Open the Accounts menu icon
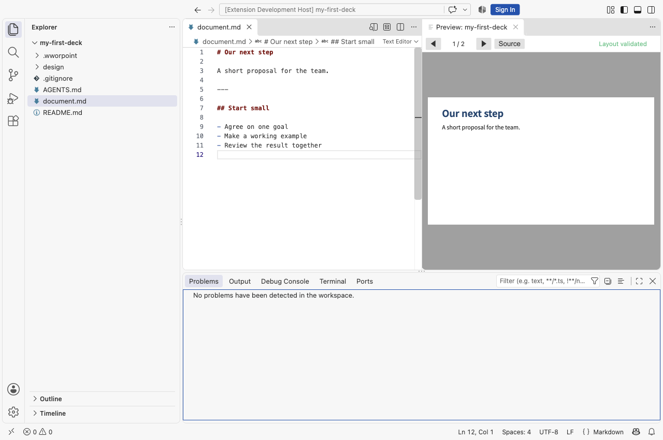The height and width of the screenshot is (440, 663). pos(13,389)
